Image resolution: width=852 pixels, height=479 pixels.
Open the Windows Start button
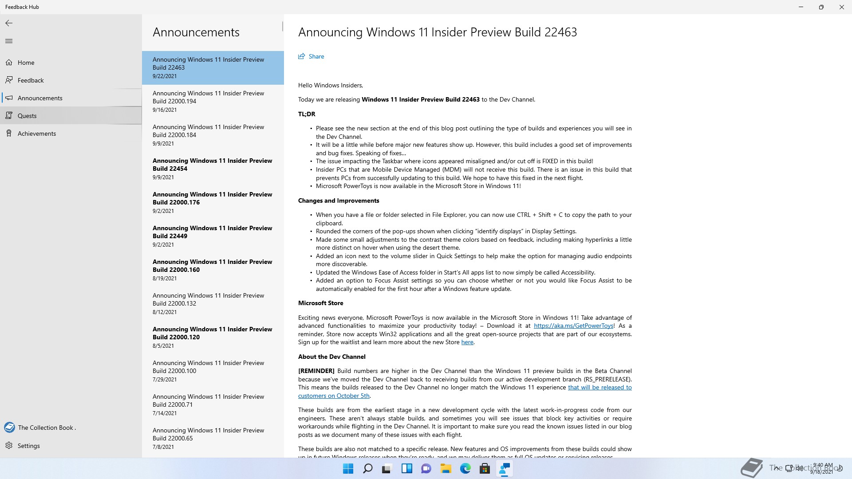[x=348, y=469]
